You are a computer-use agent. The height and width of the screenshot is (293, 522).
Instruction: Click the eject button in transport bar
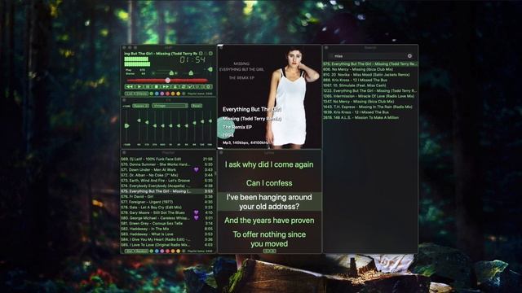(175, 87)
